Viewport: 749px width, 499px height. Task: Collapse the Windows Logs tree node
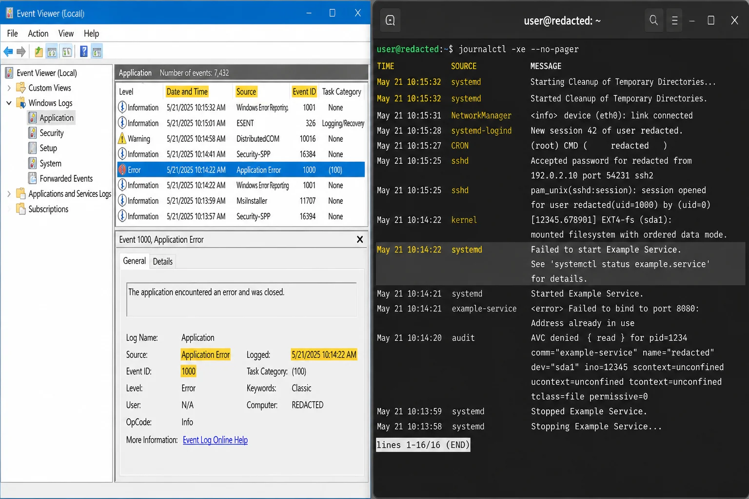[9, 103]
